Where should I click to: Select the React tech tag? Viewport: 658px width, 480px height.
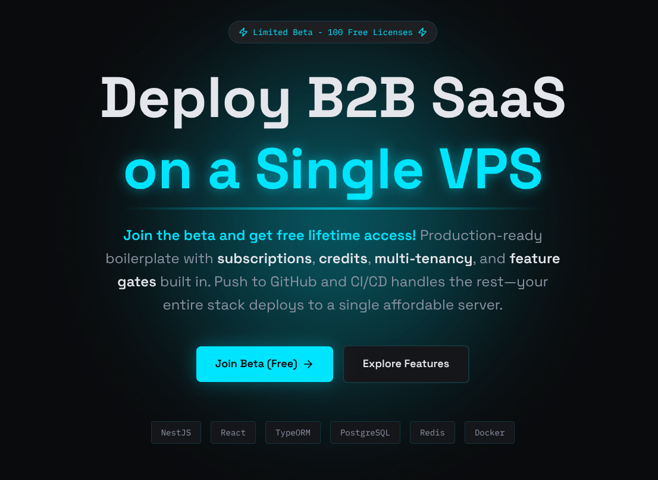tap(233, 432)
